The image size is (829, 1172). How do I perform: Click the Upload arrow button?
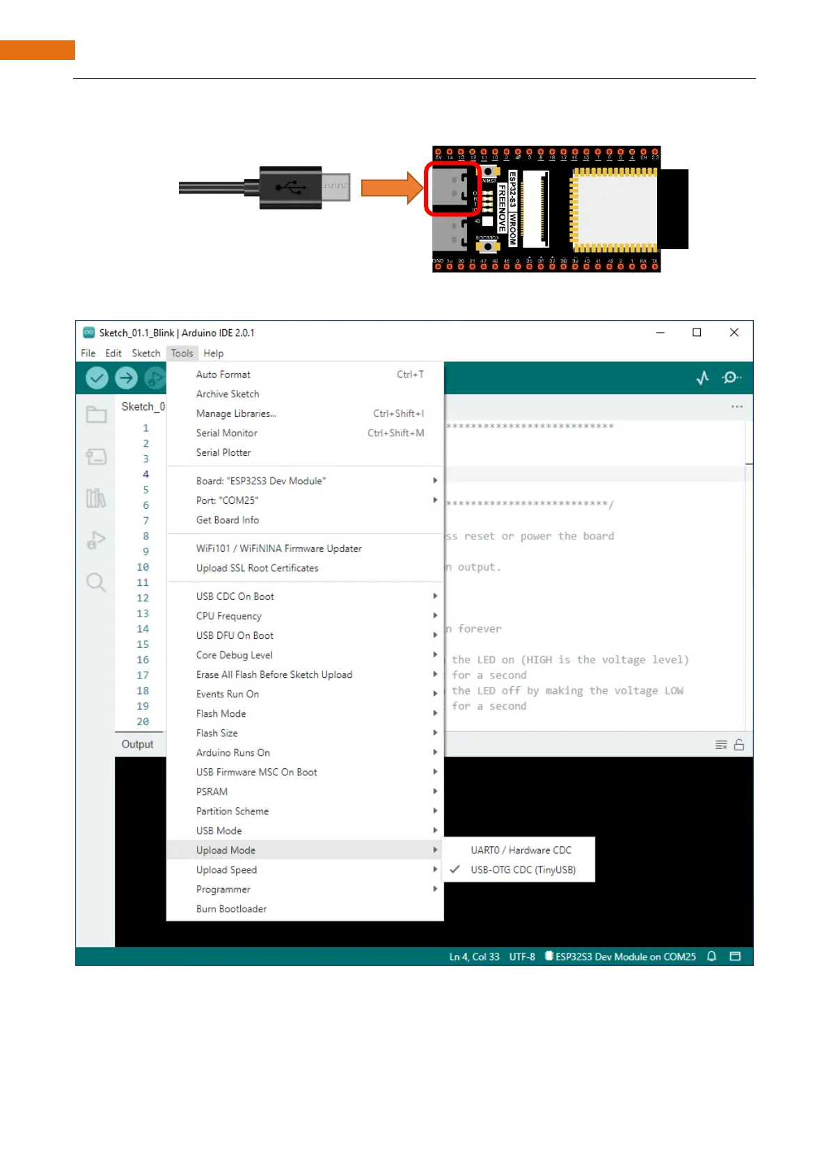click(x=126, y=378)
